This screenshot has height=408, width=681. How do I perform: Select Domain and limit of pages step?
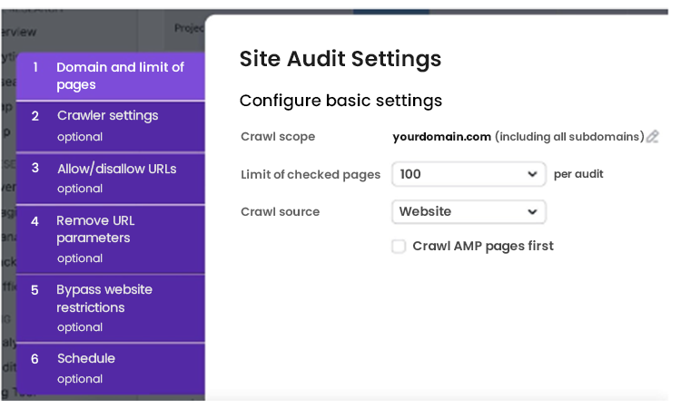(x=111, y=76)
